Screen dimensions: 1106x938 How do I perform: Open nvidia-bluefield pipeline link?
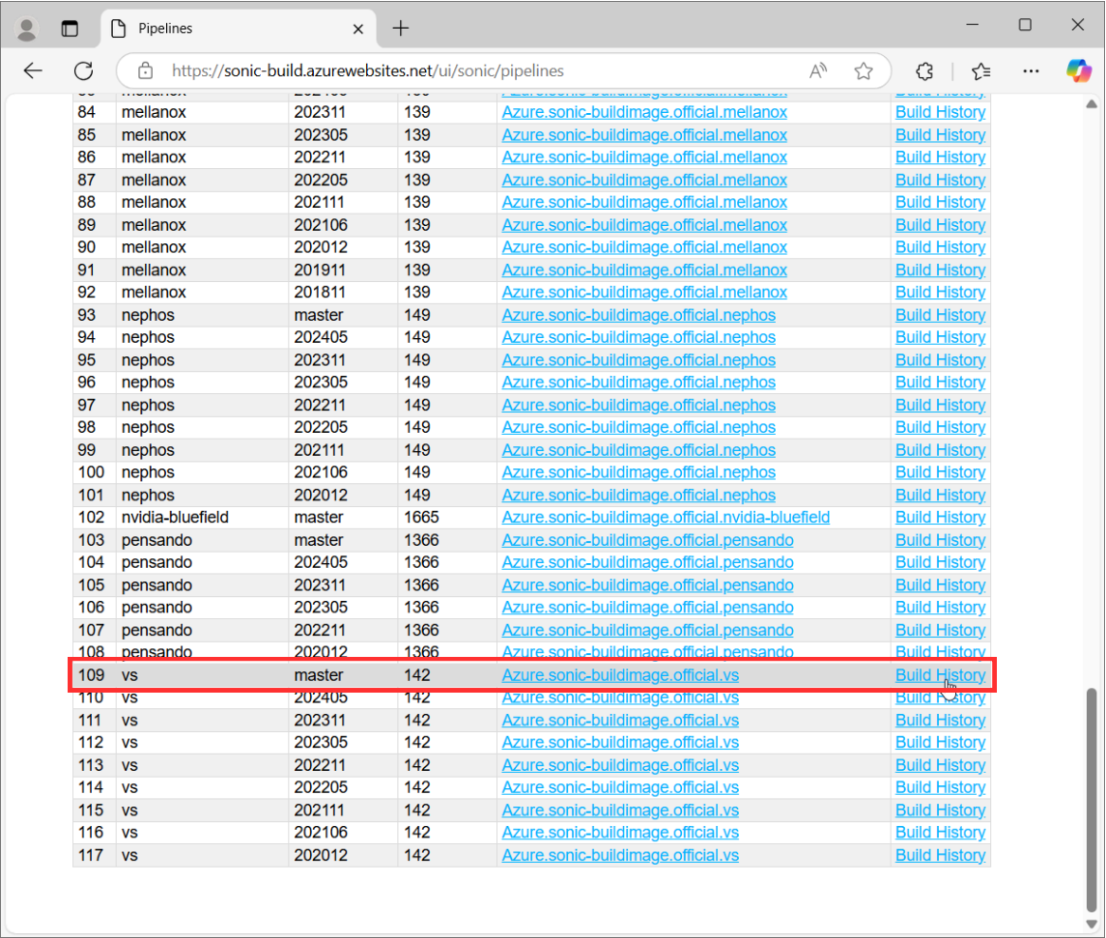[x=666, y=517]
